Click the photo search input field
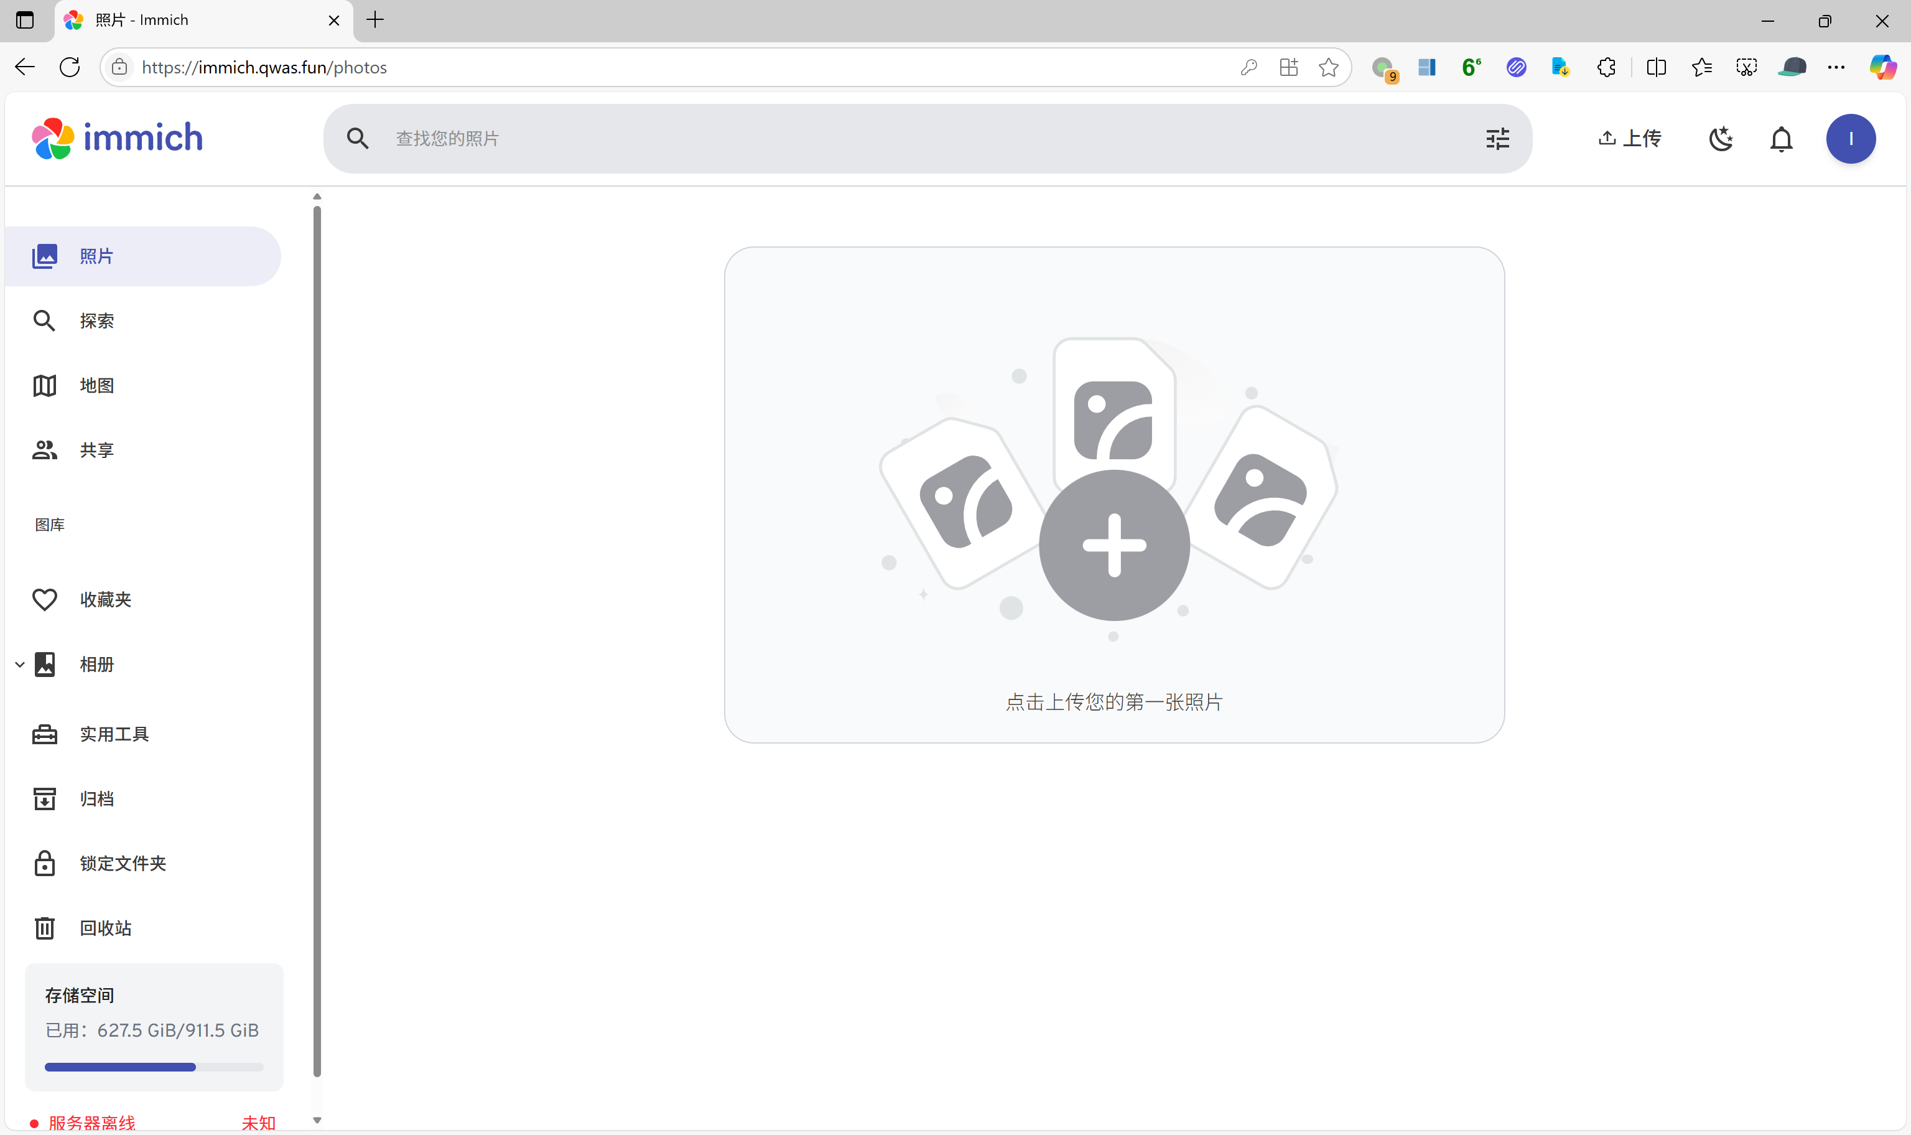 click(x=918, y=139)
